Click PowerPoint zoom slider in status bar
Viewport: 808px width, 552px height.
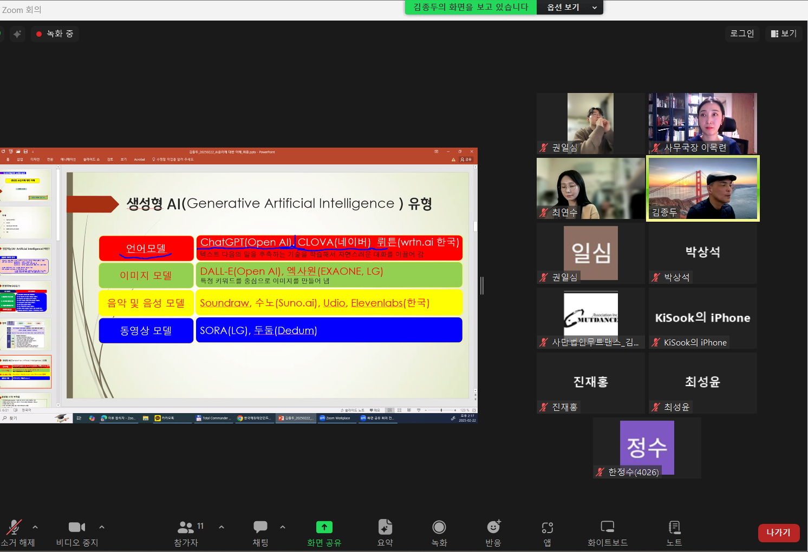tap(441, 410)
